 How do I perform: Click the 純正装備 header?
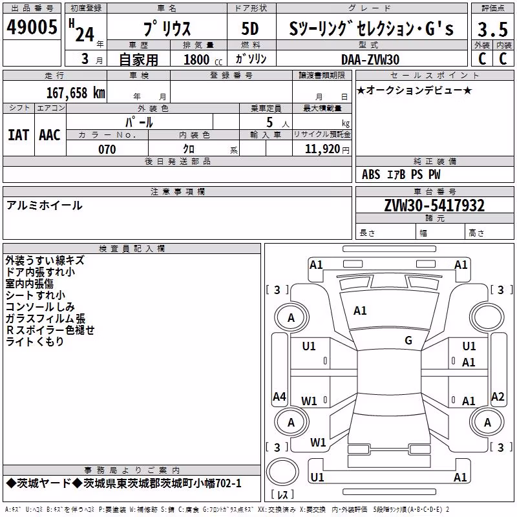coord(434,161)
